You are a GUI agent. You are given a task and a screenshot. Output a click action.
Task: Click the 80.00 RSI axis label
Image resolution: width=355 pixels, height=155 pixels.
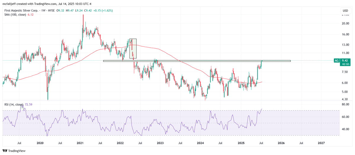[346, 104]
